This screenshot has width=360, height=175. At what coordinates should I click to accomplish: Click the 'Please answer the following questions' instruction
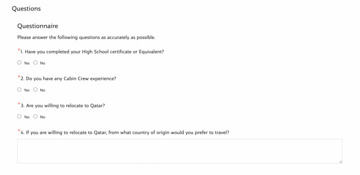[x=86, y=37]
